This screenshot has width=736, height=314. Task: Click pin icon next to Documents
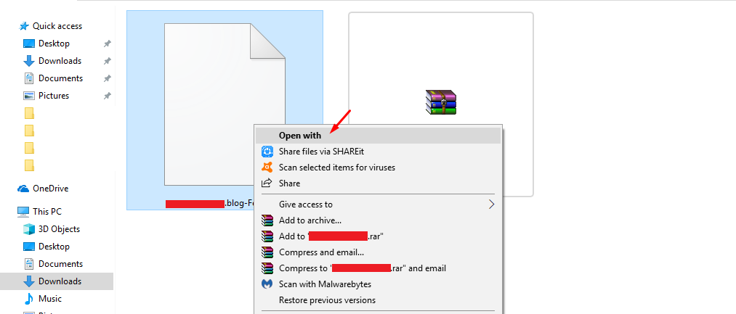click(108, 78)
